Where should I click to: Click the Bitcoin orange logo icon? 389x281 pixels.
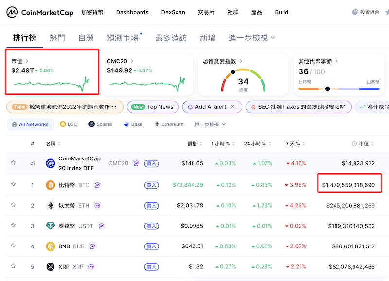(x=51, y=185)
